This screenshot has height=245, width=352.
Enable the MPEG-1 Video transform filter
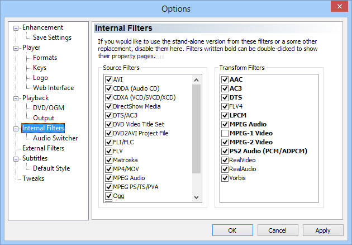coord(225,133)
